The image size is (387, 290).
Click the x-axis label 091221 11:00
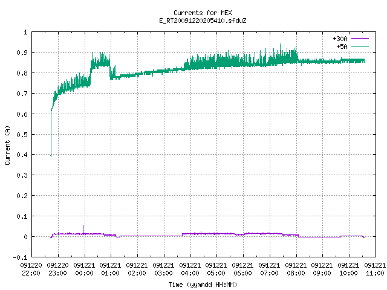tap(375, 269)
